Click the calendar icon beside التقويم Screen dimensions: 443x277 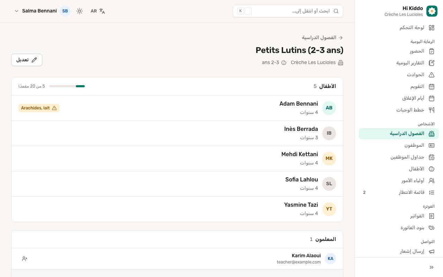tap(432, 87)
